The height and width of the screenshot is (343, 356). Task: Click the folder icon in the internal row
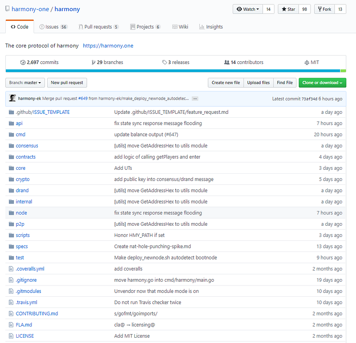click(x=12, y=202)
